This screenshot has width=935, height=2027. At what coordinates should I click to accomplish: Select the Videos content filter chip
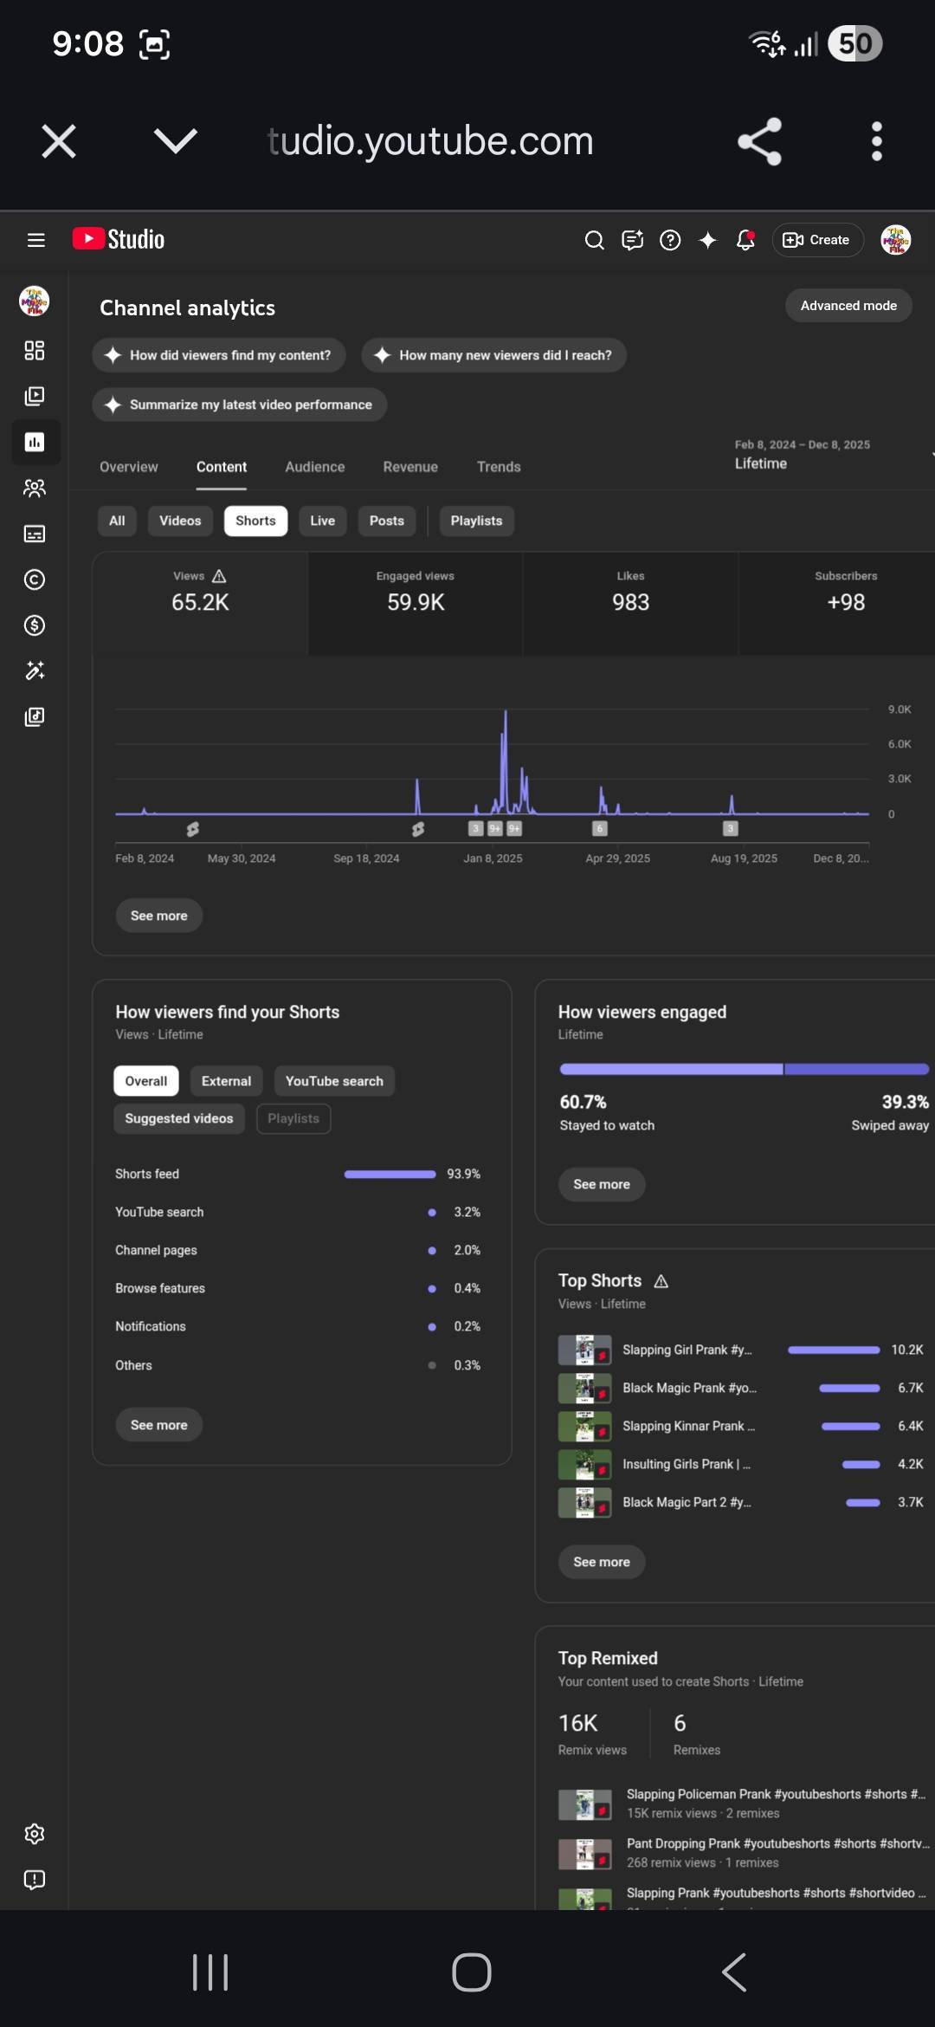180,521
